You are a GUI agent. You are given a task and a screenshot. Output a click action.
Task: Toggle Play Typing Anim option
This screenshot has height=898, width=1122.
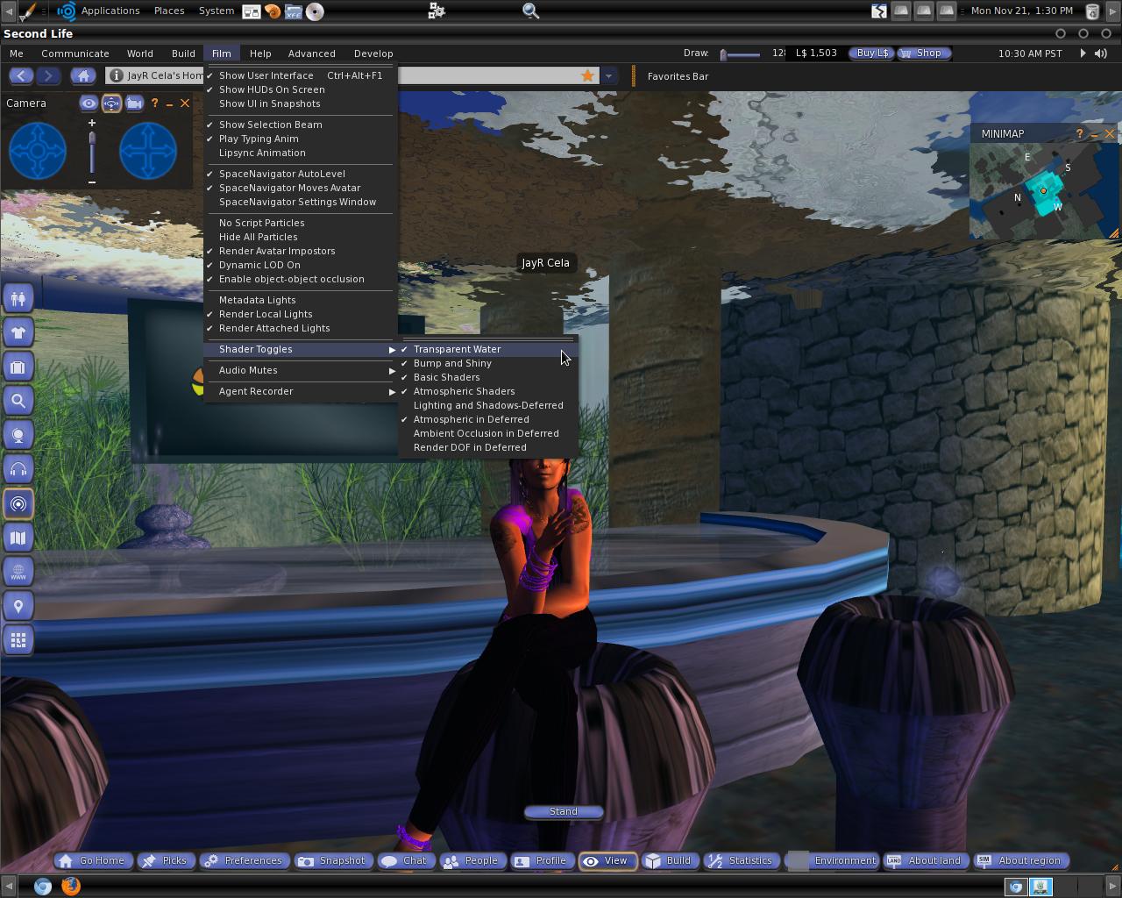pos(300,139)
